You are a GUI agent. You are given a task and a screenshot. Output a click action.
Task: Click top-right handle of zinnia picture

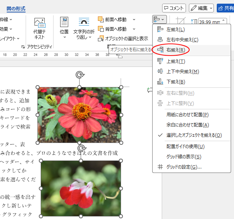(121, 87)
